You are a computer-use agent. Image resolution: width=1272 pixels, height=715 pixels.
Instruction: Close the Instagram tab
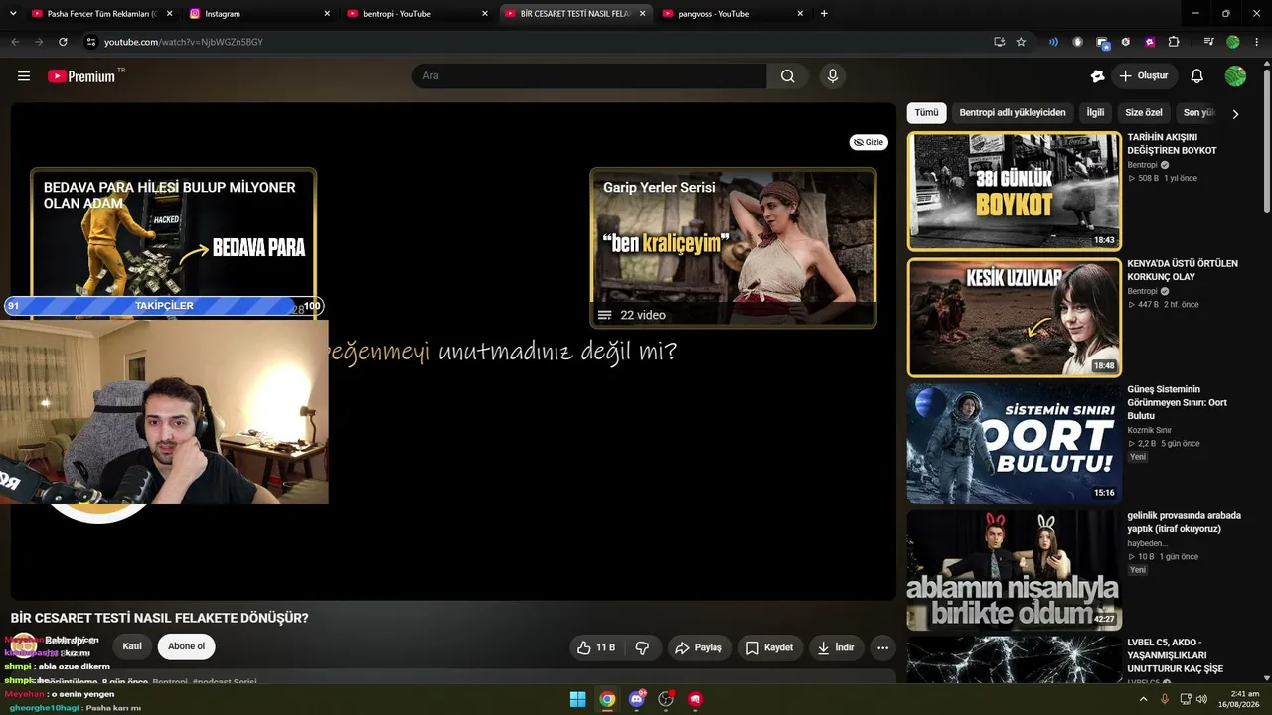tap(327, 14)
